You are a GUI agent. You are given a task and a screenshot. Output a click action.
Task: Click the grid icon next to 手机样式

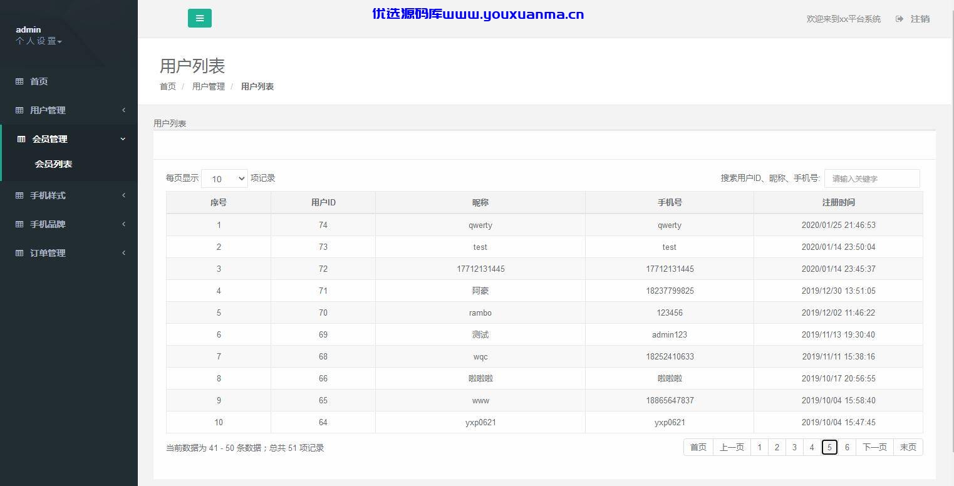19,195
